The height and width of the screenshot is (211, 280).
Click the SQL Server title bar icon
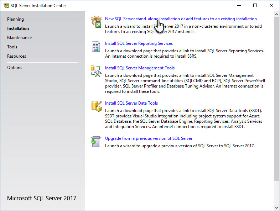pyautogui.click(x=6, y=6)
